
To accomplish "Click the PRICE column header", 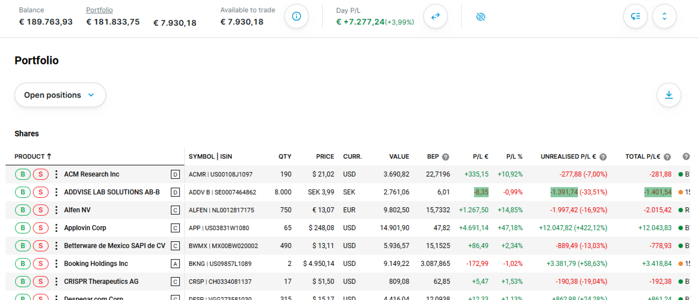I will point(325,157).
